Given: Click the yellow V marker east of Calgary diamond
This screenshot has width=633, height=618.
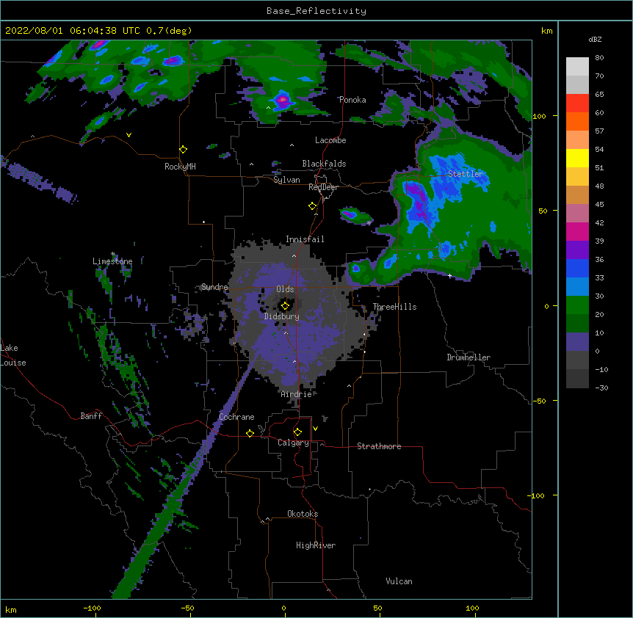Looking at the screenshot, I should pos(315,429).
